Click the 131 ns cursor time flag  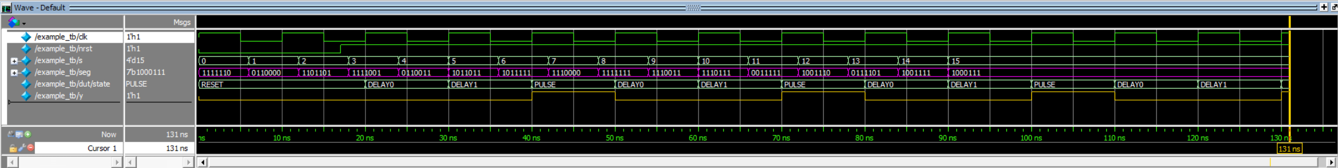tap(1289, 149)
